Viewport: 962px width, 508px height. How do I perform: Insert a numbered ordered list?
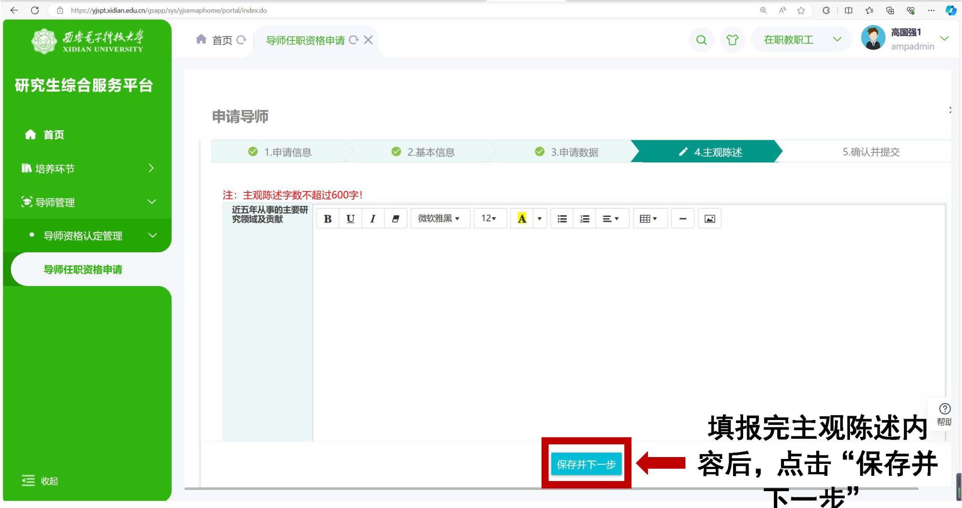pos(584,219)
